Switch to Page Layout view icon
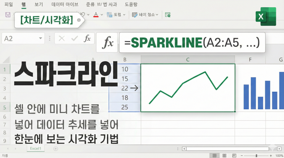Image resolution: width=284 pixels, height=158 pixels. coord(224,155)
